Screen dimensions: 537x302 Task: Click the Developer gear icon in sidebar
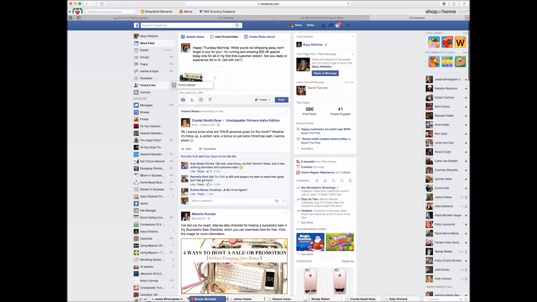[x=136, y=78]
